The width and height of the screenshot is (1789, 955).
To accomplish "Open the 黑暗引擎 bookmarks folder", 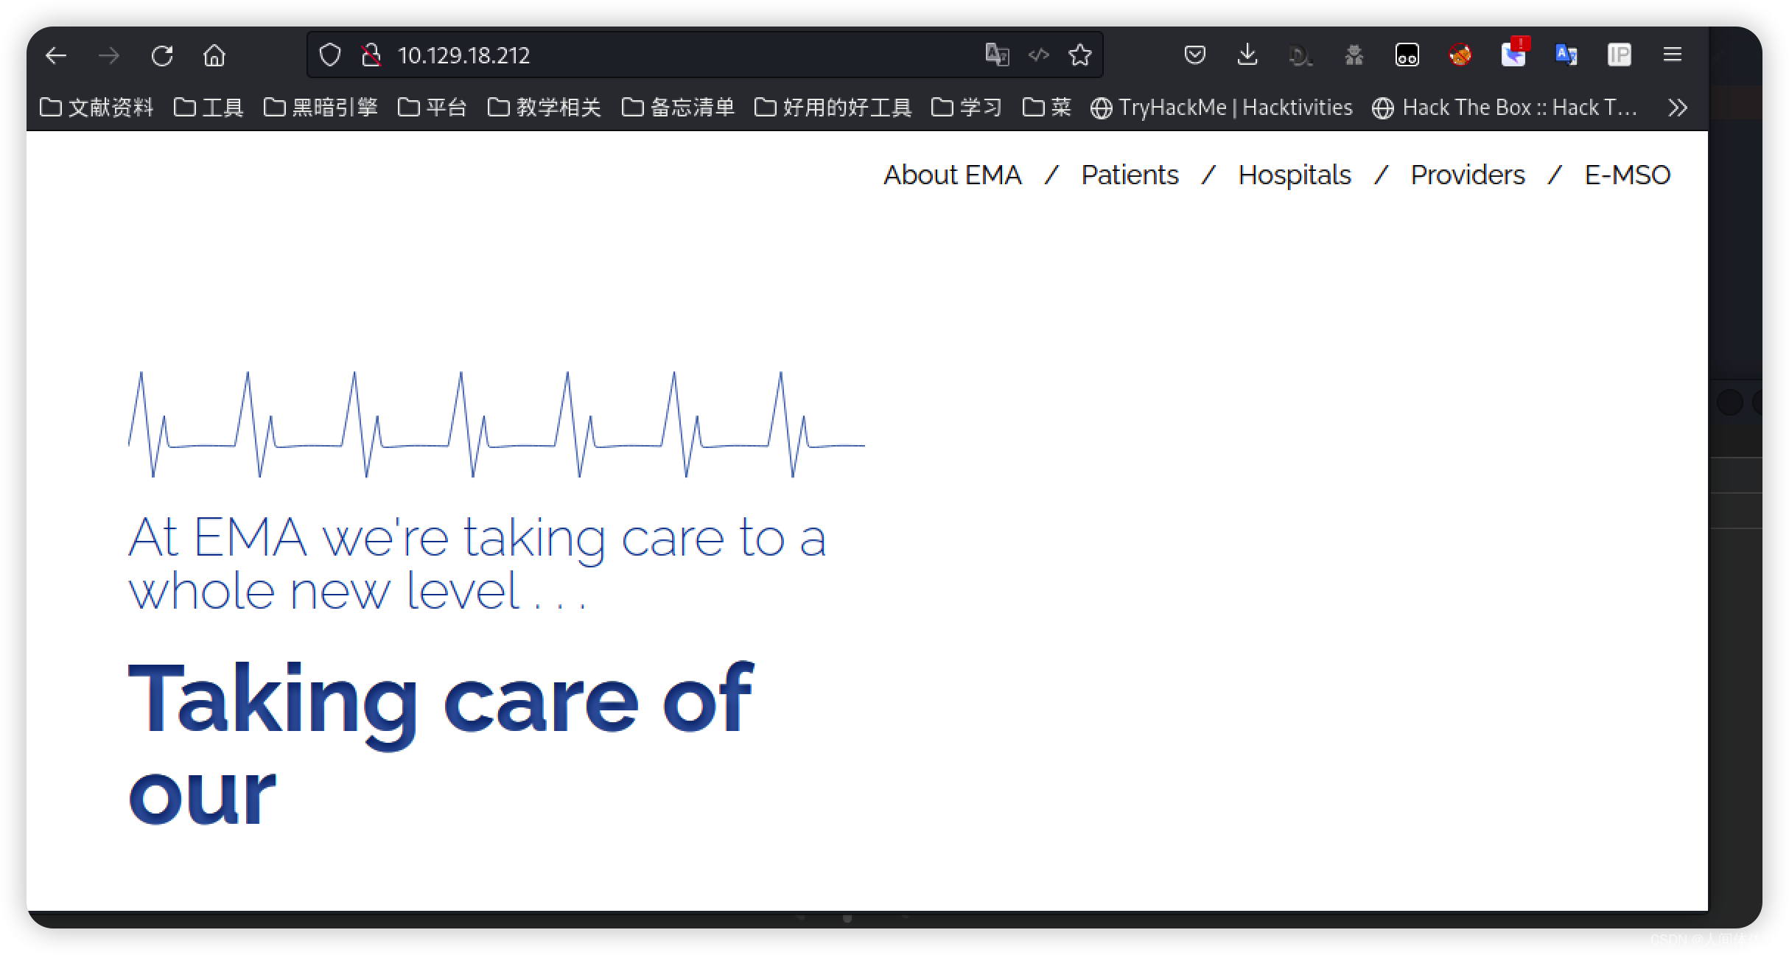I will [321, 108].
